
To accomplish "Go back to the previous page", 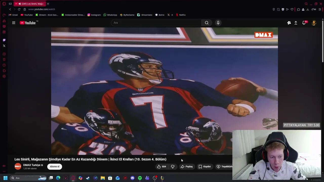I will click(x=10, y=9).
